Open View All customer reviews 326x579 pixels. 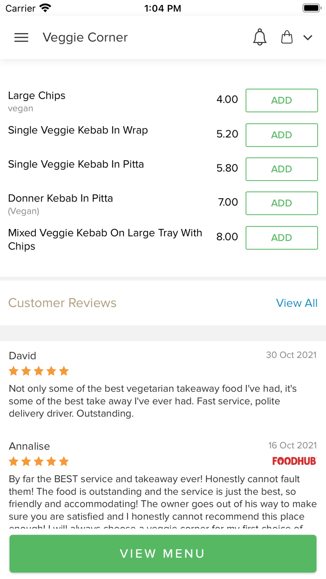pyautogui.click(x=297, y=303)
